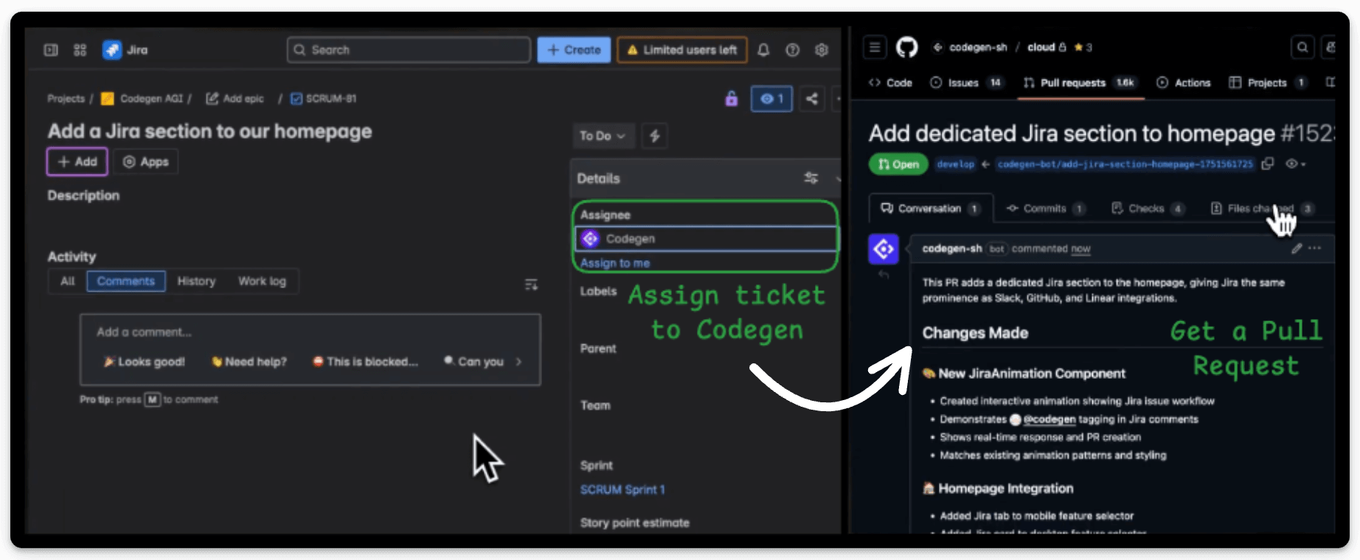This screenshot has height=560, width=1360.
Task: Click the codegen-sh comment author name
Action: click(x=951, y=249)
